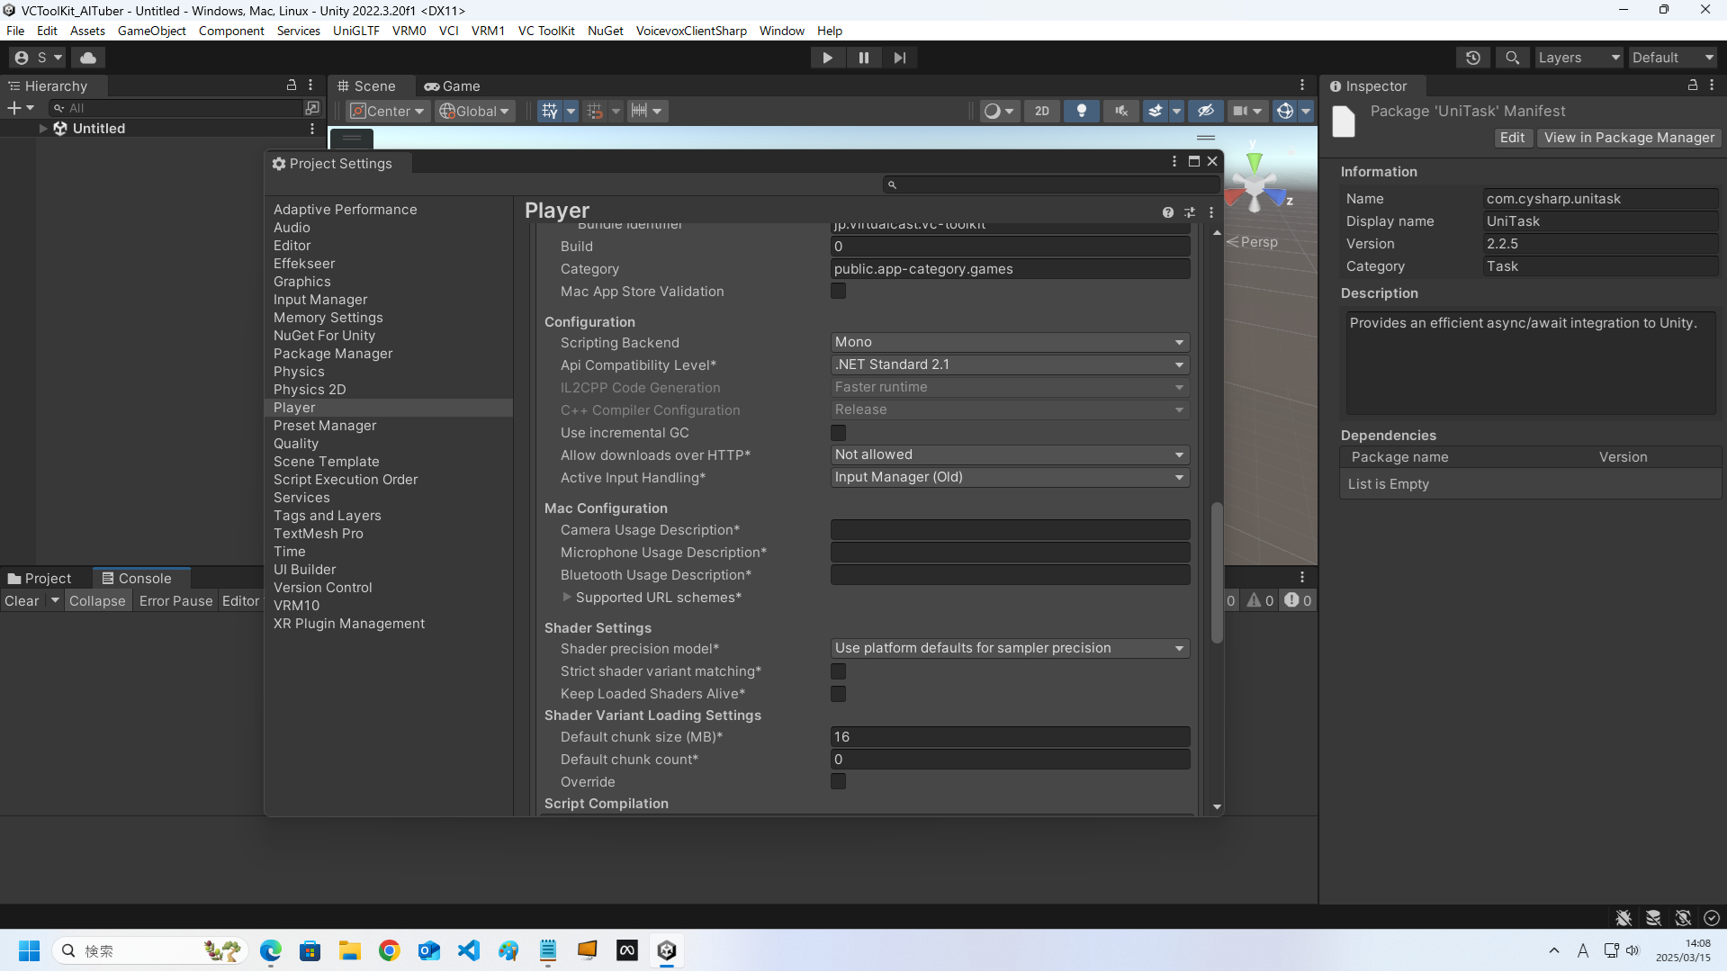Open Player settings help icon

[1167, 212]
